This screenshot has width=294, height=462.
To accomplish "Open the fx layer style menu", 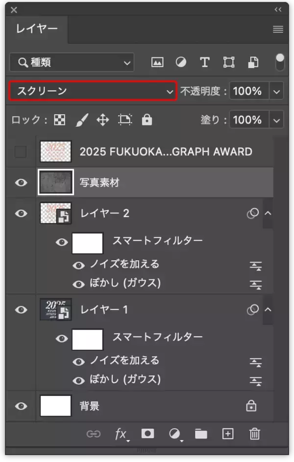I will tap(122, 434).
